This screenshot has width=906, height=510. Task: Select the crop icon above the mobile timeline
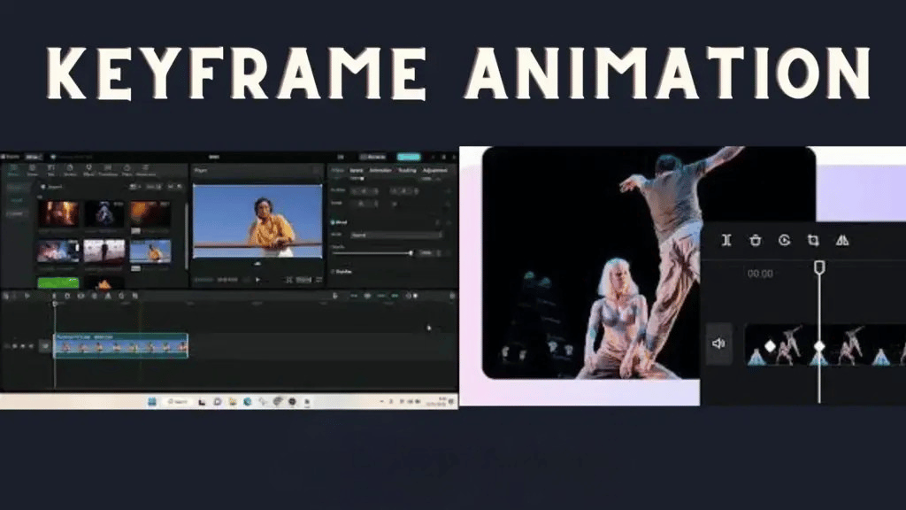click(813, 240)
